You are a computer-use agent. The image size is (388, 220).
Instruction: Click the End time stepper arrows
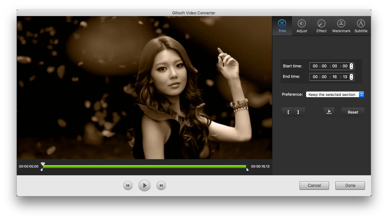(x=351, y=77)
